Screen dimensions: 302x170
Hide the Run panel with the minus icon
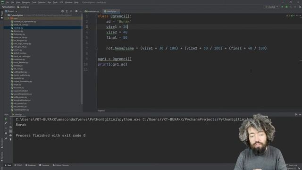(x=300, y=114)
